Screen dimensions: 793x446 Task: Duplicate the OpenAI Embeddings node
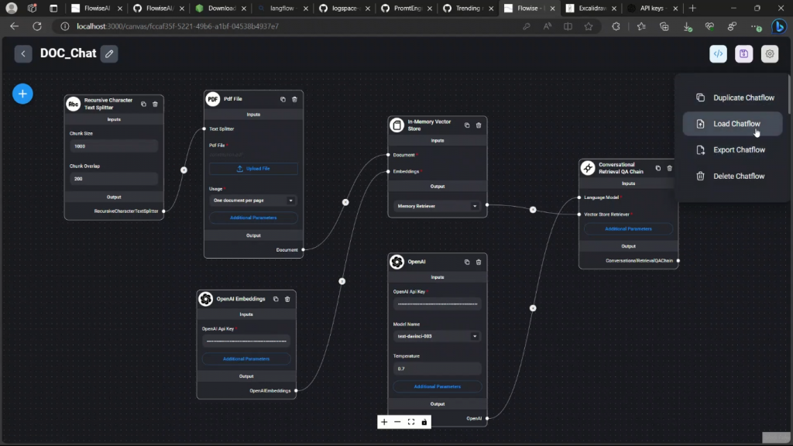(x=276, y=299)
